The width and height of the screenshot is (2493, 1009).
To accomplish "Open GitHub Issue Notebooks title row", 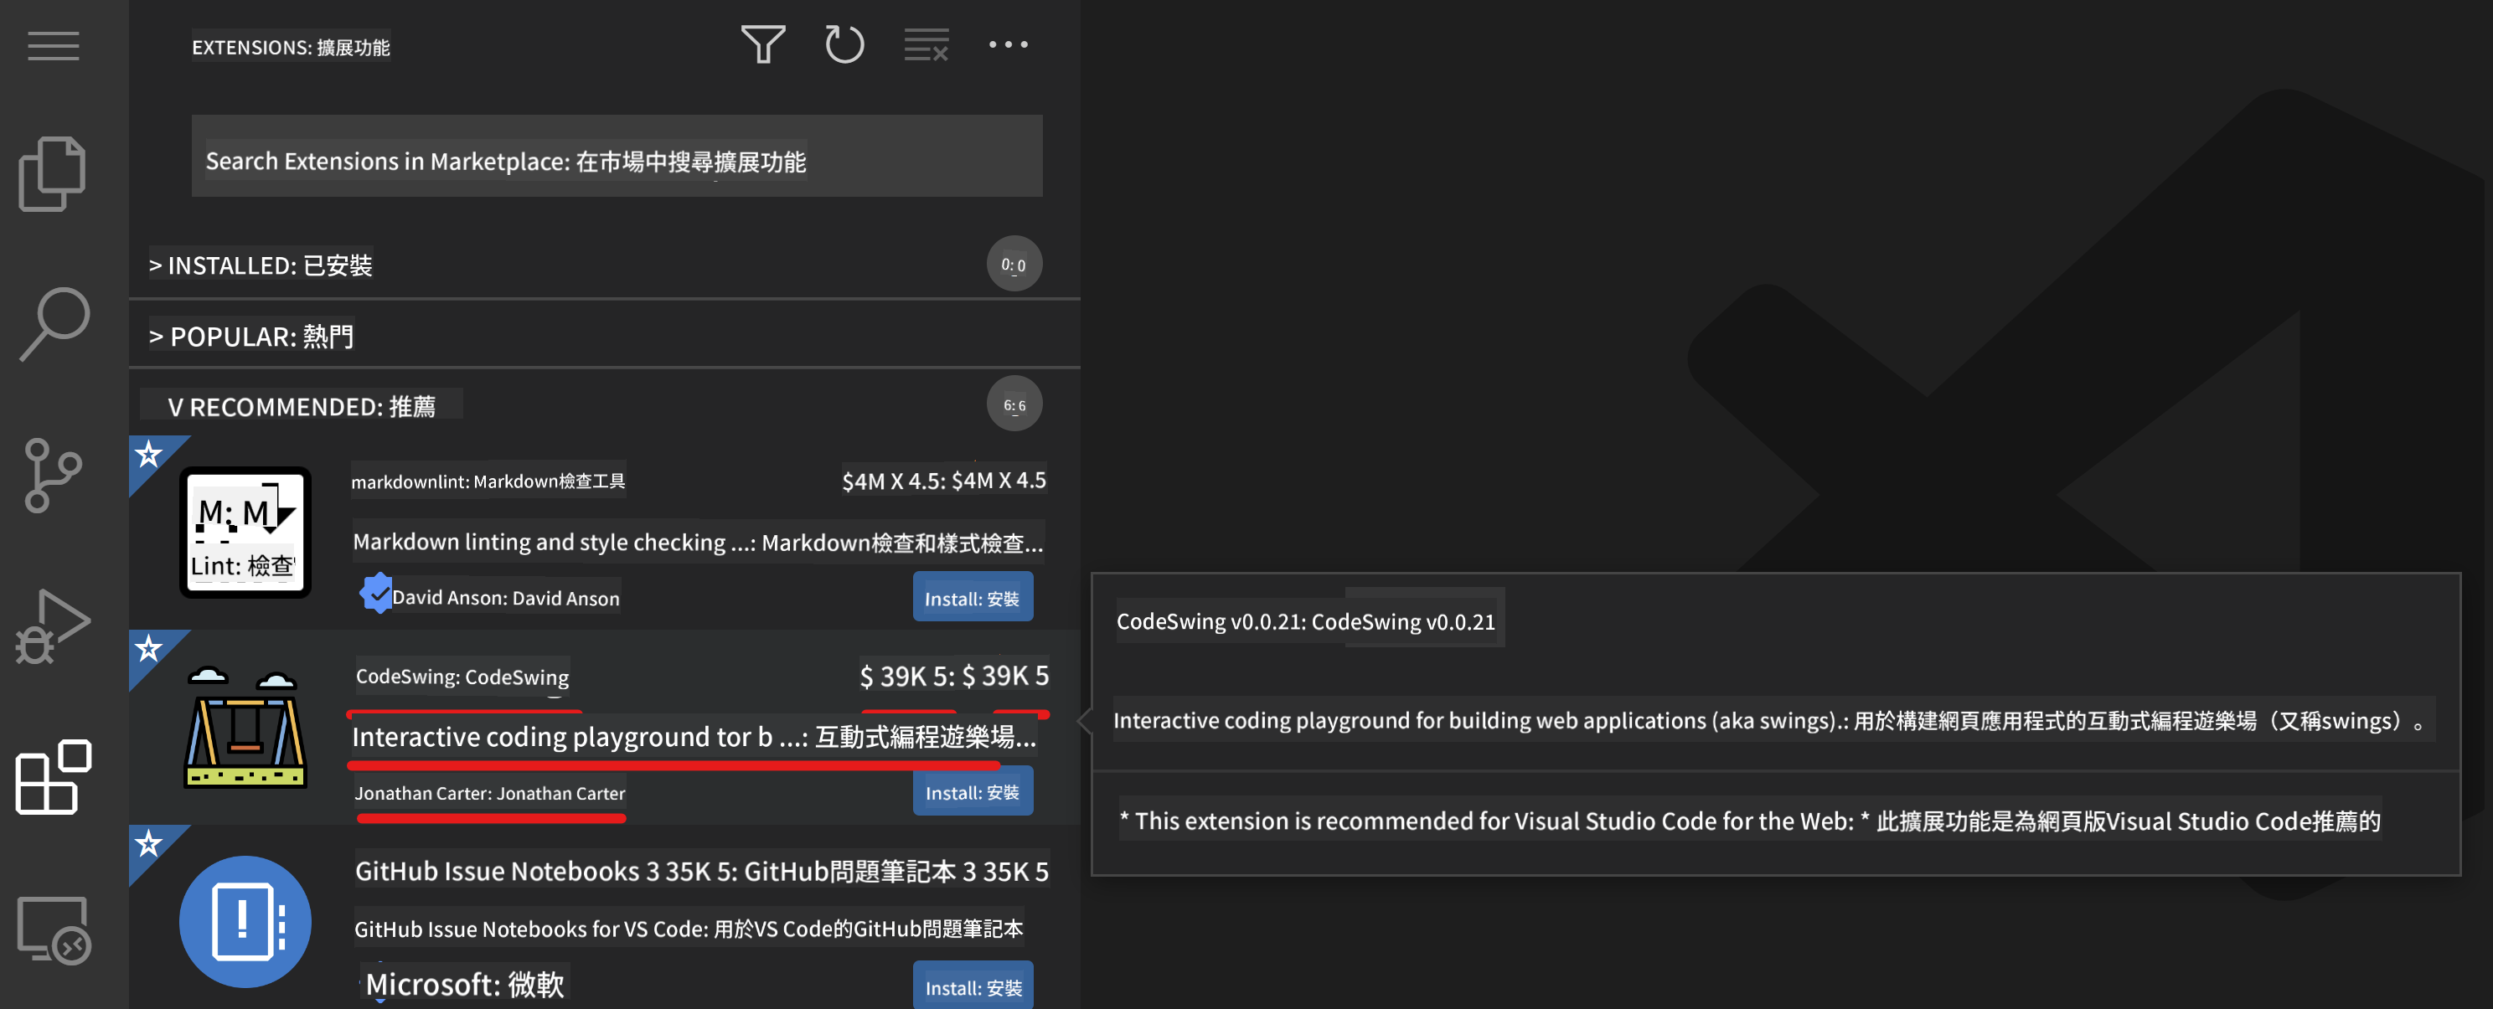I will [x=702, y=872].
